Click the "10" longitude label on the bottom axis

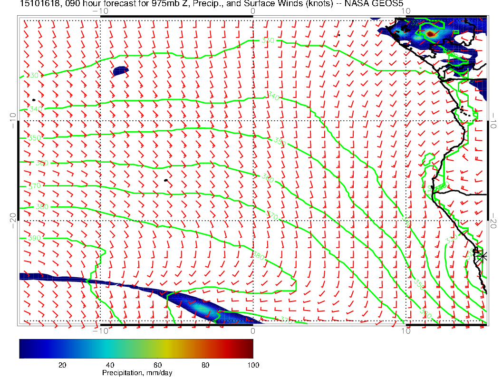coord(407,331)
